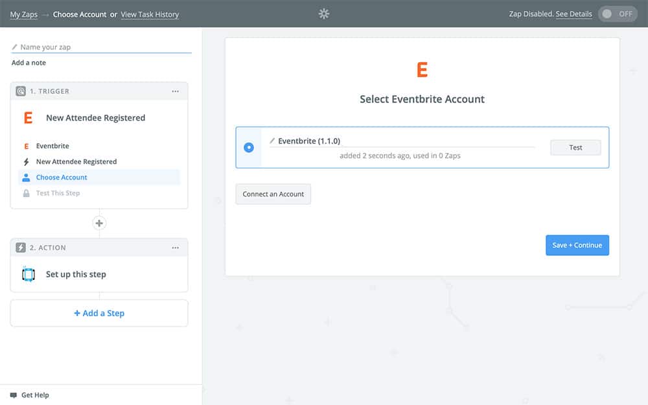Viewport: 648px width, 405px height.
Task: Click the Zapier snowflake logo icon
Action: coord(324,14)
